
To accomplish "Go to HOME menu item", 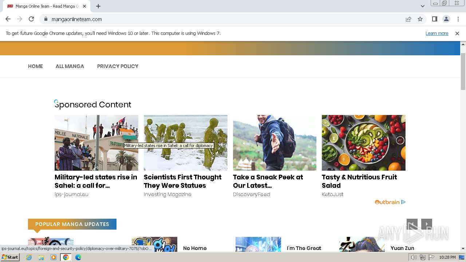I will [35, 66].
